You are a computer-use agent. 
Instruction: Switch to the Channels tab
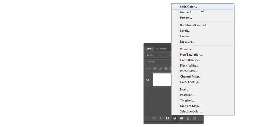point(161,49)
